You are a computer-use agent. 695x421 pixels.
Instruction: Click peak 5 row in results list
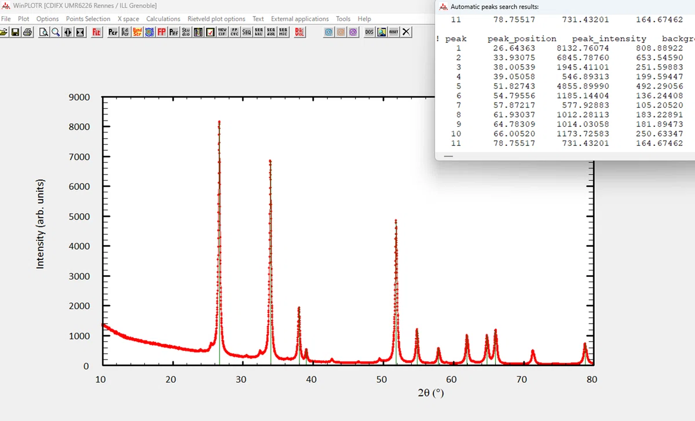[x=566, y=86]
